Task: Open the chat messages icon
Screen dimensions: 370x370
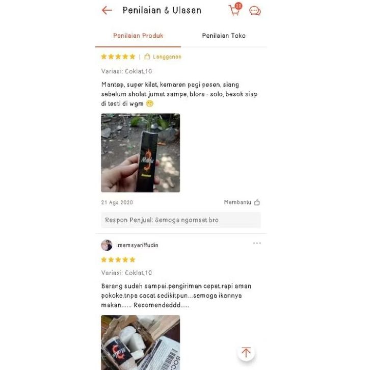Action: point(255,11)
